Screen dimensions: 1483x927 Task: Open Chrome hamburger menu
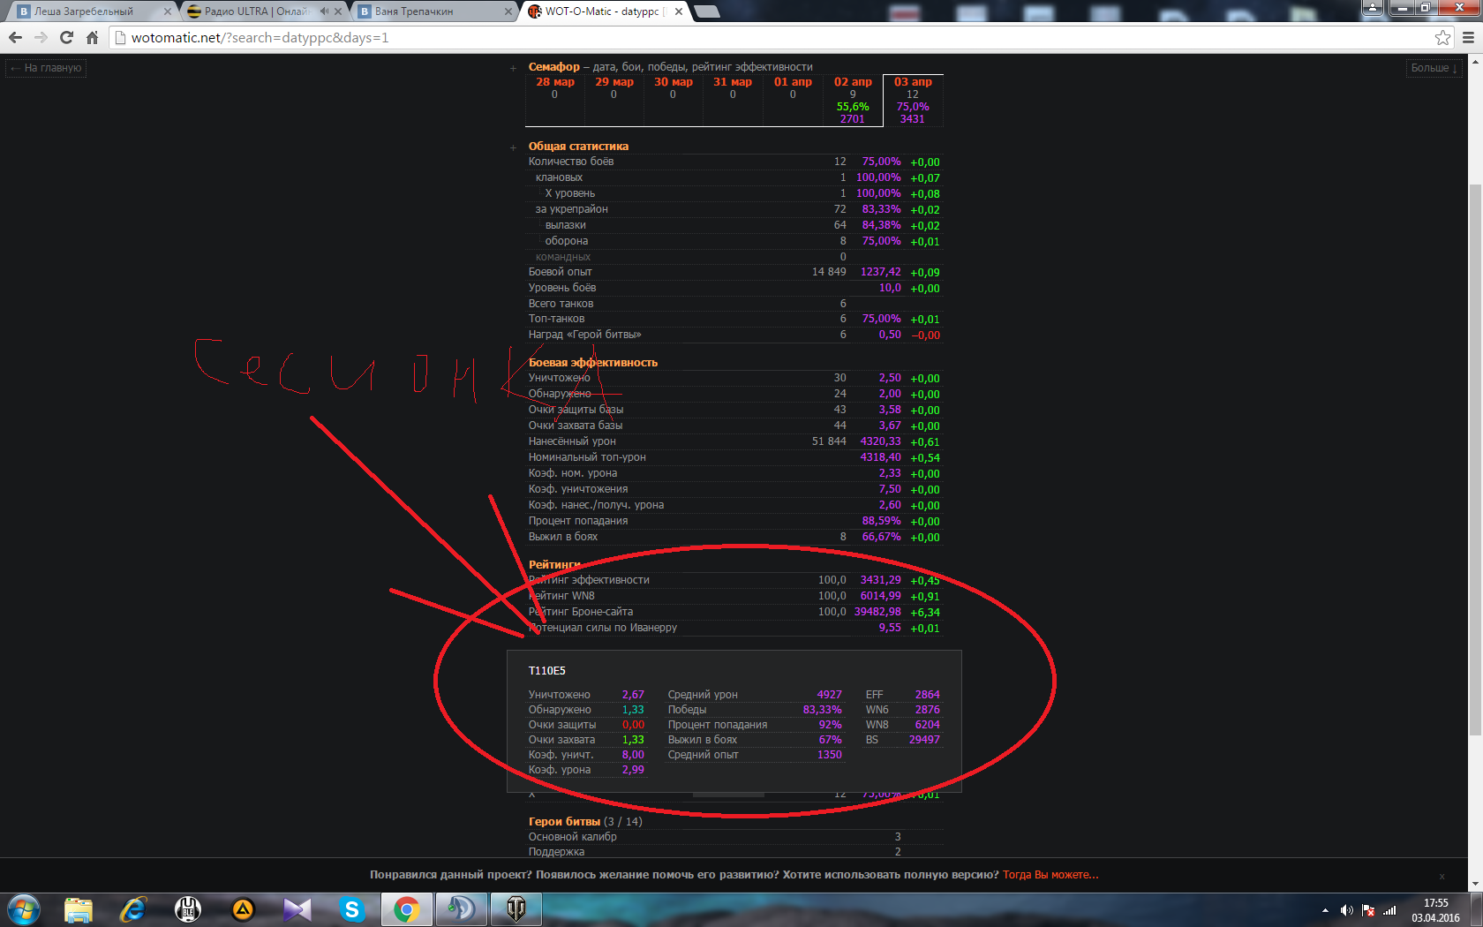pyautogui.click(x=1468, y=37)
